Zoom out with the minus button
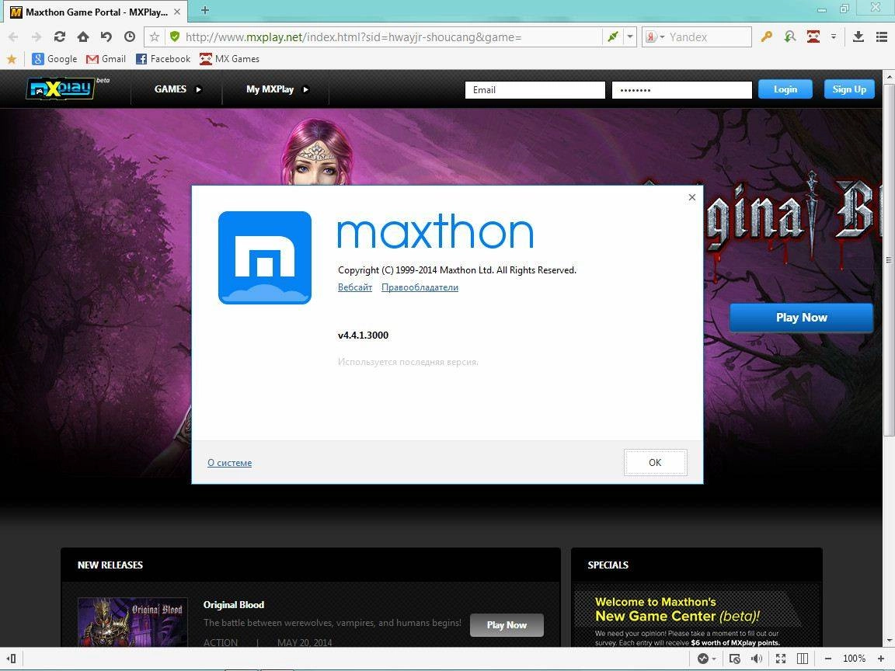This screenshot has height=671, width=895. (x=828, y=659)
